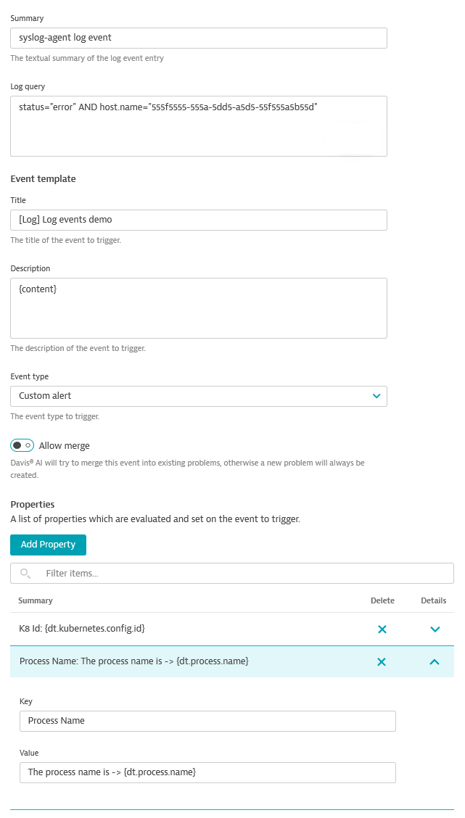Click the search icon in filter box
465x818 pixels.
tap(26, 574)
